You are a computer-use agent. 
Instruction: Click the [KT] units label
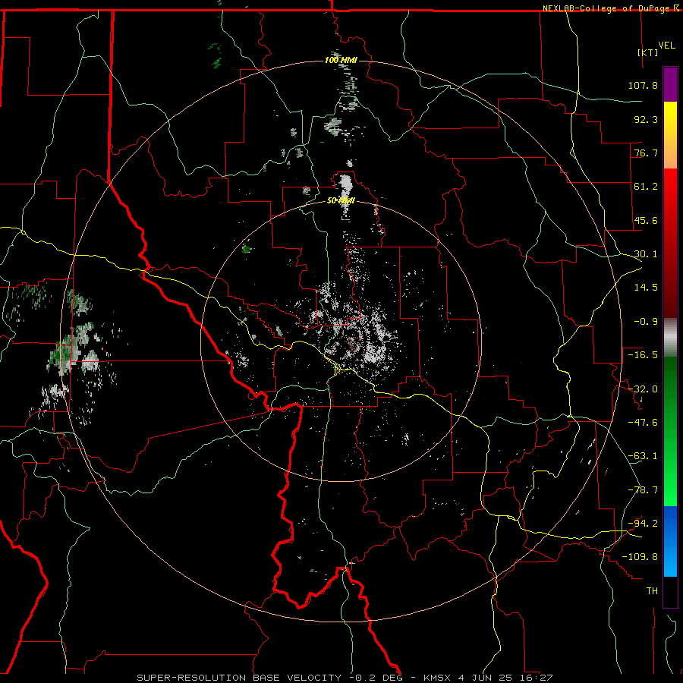647,52
